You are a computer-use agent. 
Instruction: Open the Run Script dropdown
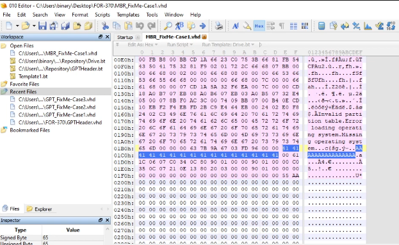(x=180, y=45)
